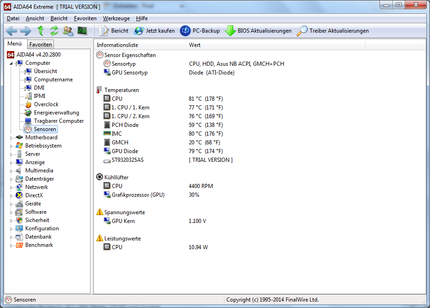The width and height of the screenshot is (430, 308).
Task: Open Treiber Aktualisierungen
Action: [x=333, y=31]
